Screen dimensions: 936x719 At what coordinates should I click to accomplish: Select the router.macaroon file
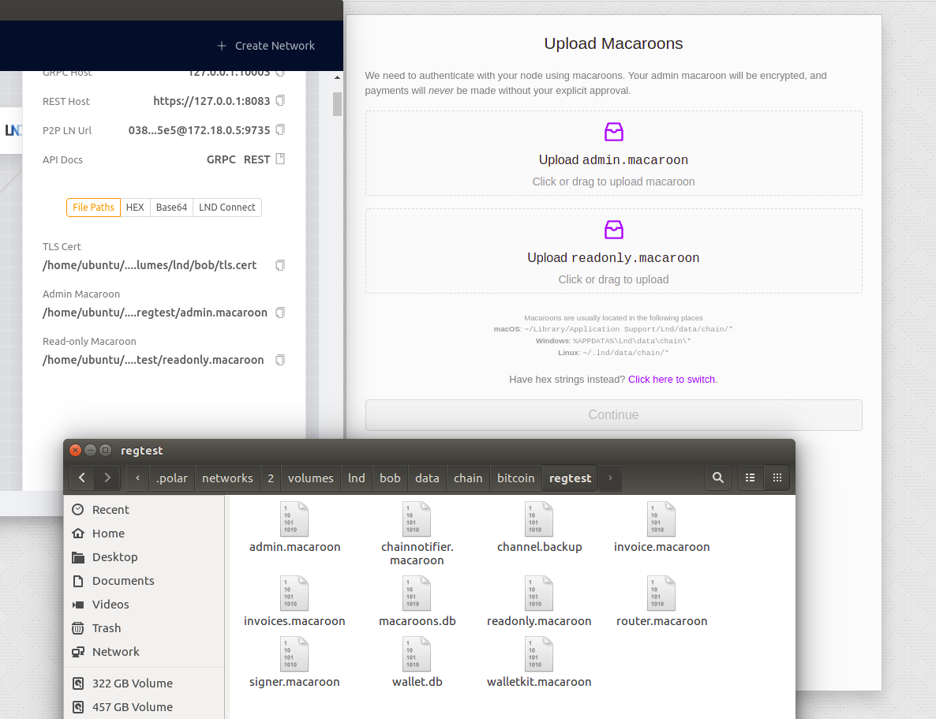[662, 602]
